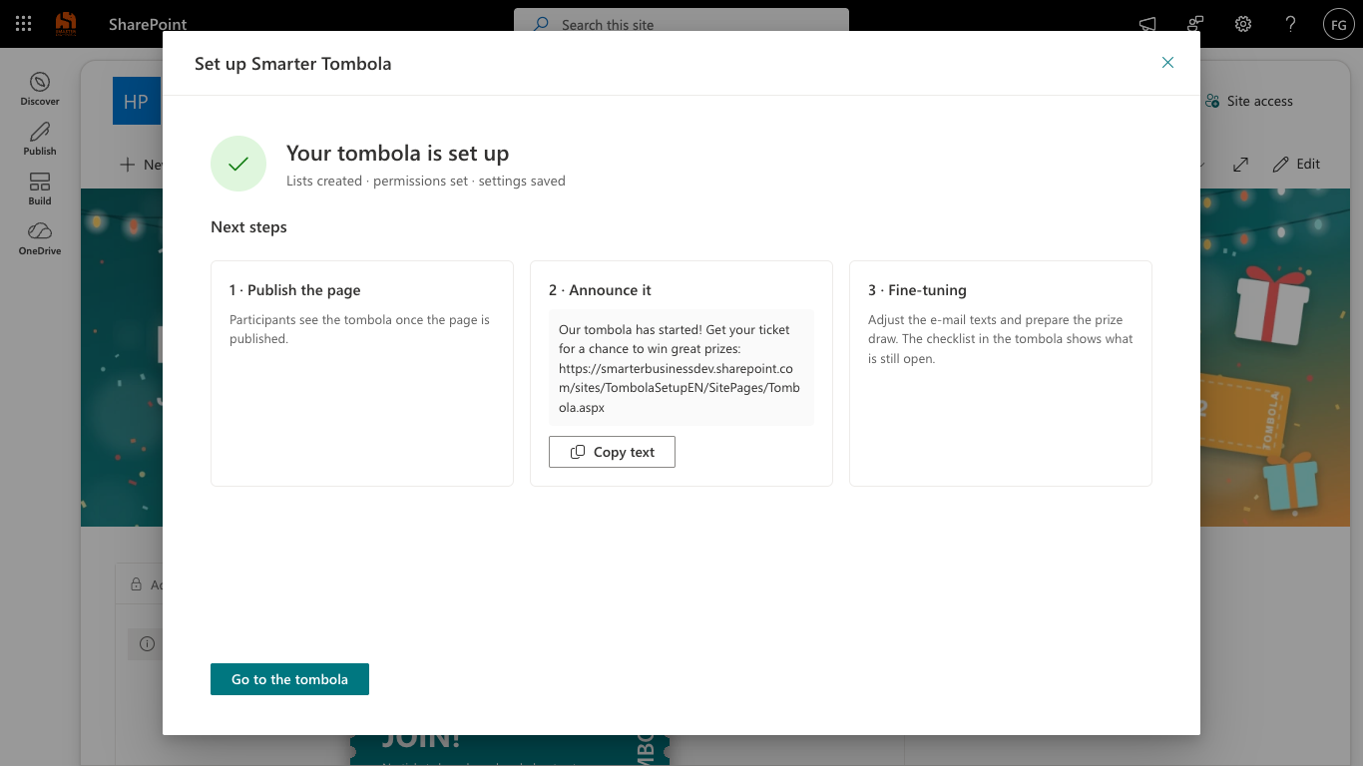Click the SharePoint title in the header

coord(148,24)
